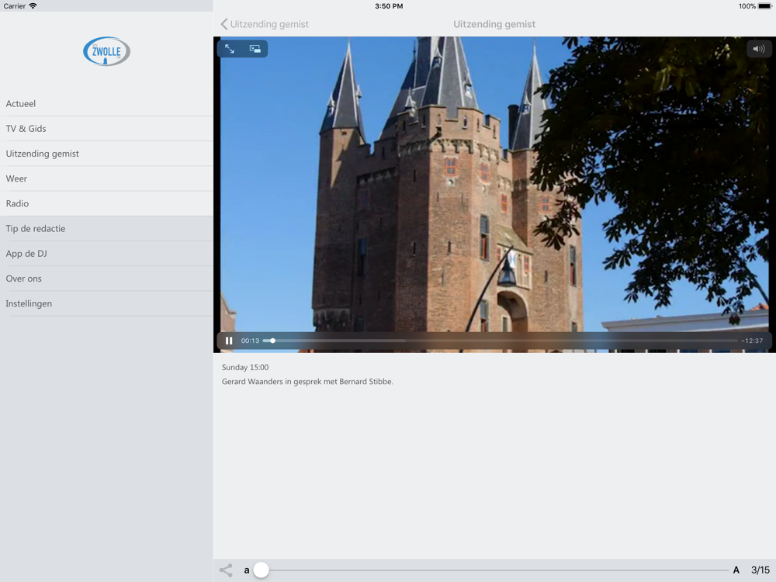
Task: Click the Sunday 15:00 broadcast time
Action: pos(245,367)
